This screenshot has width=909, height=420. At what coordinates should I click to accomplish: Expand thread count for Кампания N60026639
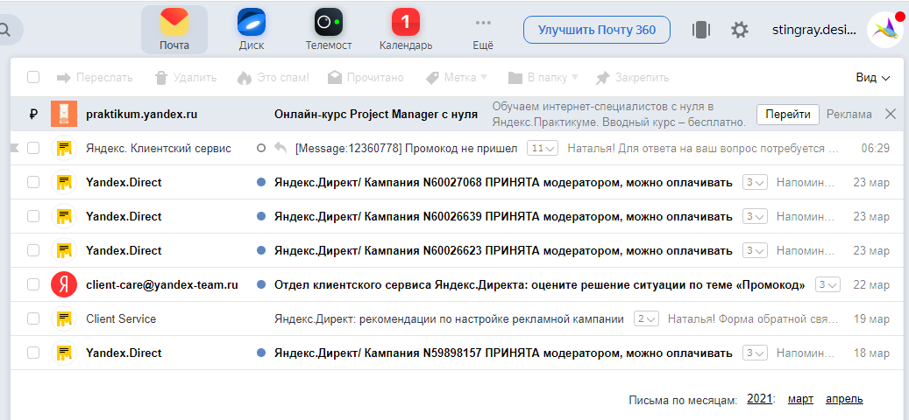[756, 216]
